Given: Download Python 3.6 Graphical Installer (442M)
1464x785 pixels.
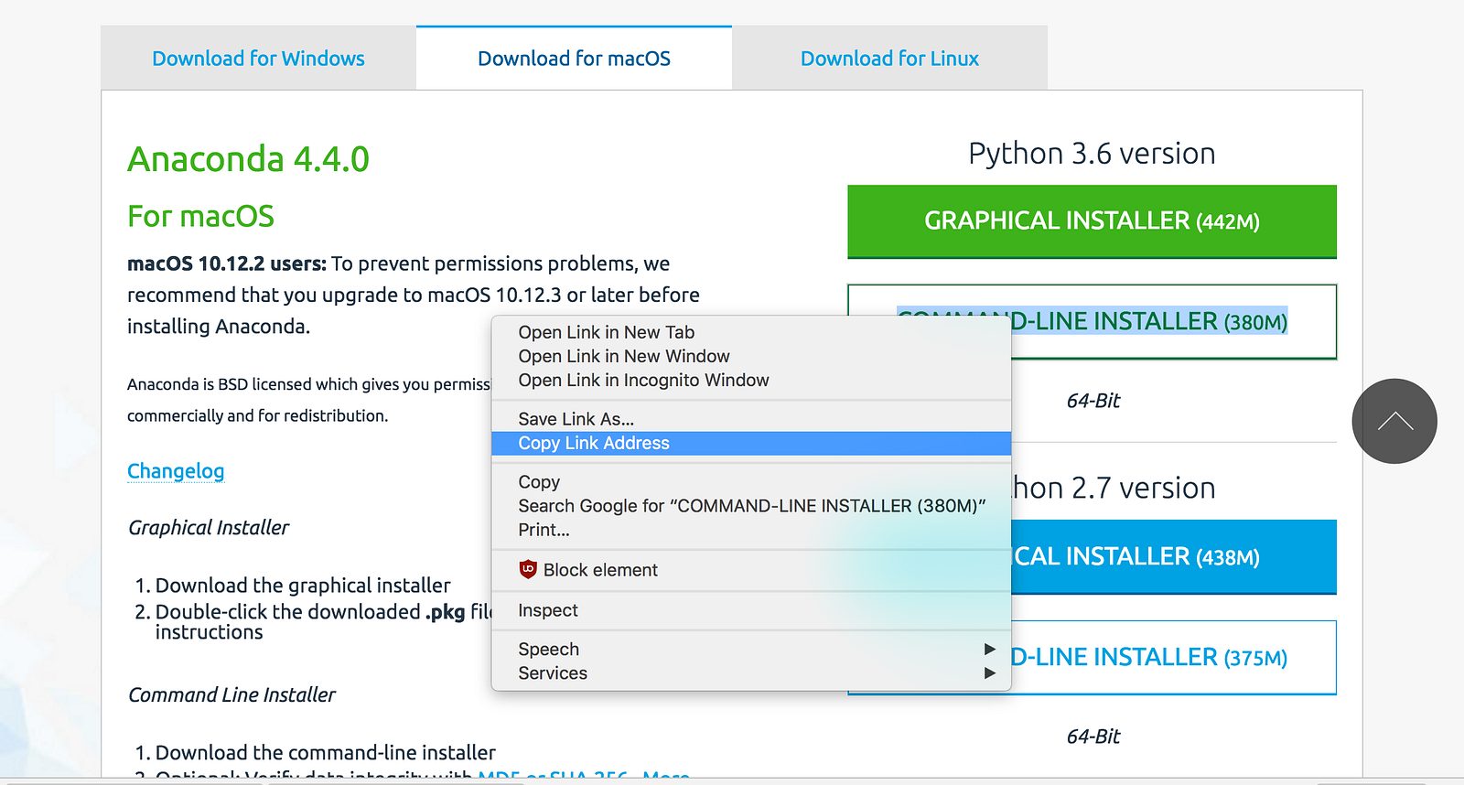Looking at the screenshot, I should click(1092, 221).
